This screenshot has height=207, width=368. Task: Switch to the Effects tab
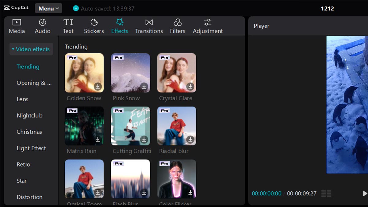click(x=120, y=26)
